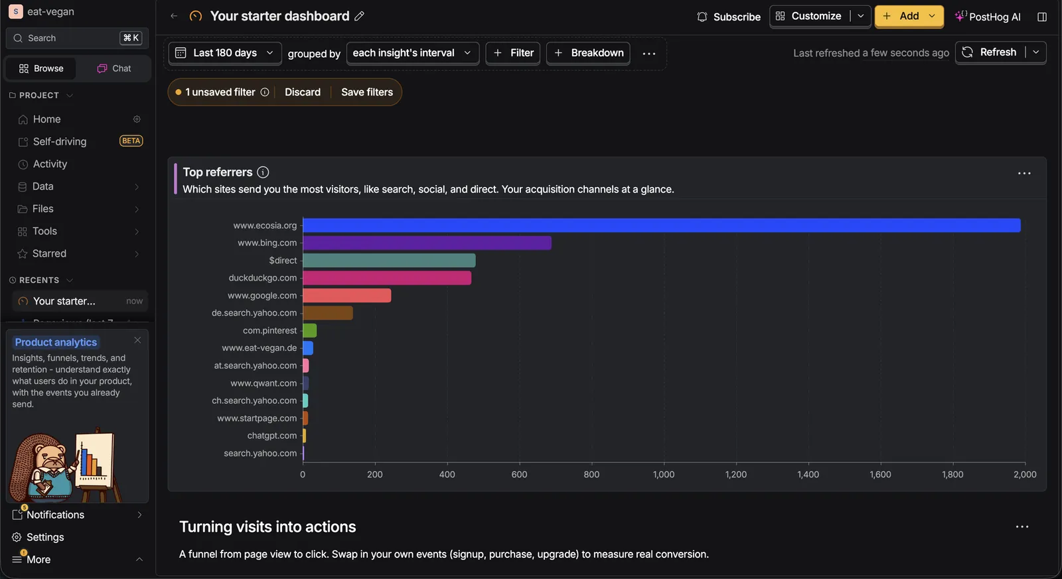Click the Subscribe bell button

(x=729, y=17)
